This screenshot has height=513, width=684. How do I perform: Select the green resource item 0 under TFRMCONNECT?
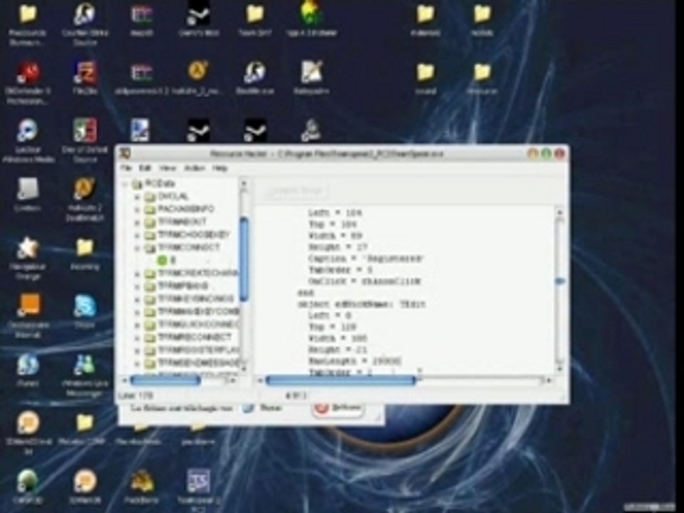point(162,261)
